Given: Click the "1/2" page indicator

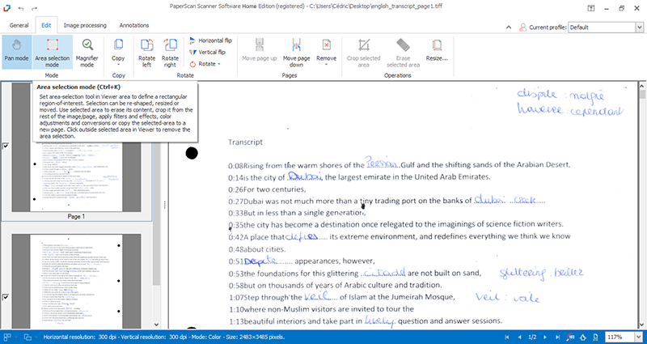Looking at the screenshot, I should (x=532, y=337).
